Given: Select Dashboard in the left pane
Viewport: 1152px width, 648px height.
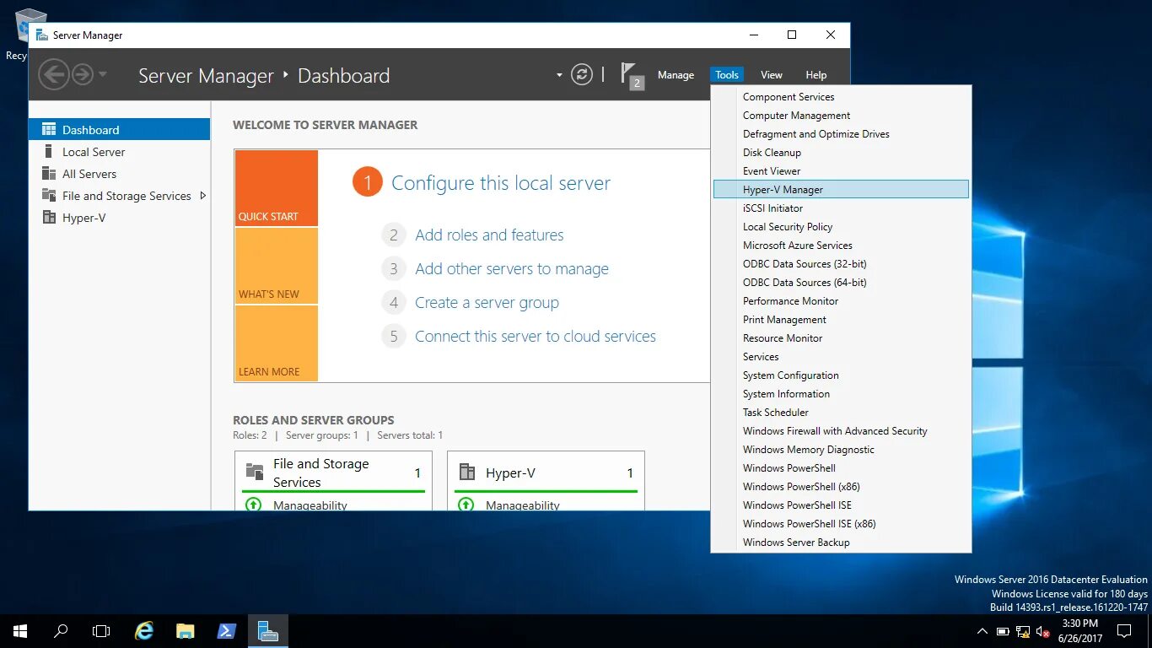Looking at the screenshot, I should 119,130.
